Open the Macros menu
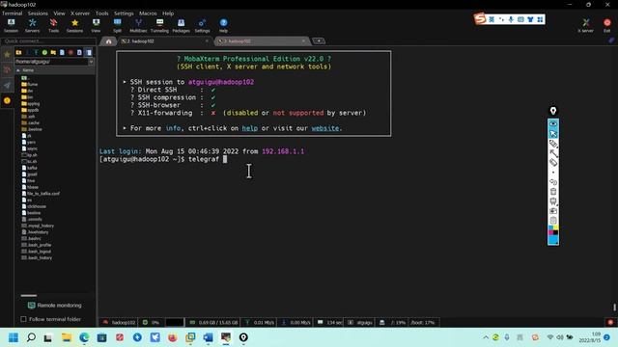Image resolution: width=618 pixels, height=347 pixels. 148,13
